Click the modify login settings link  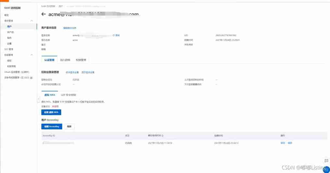pos(72,72)
